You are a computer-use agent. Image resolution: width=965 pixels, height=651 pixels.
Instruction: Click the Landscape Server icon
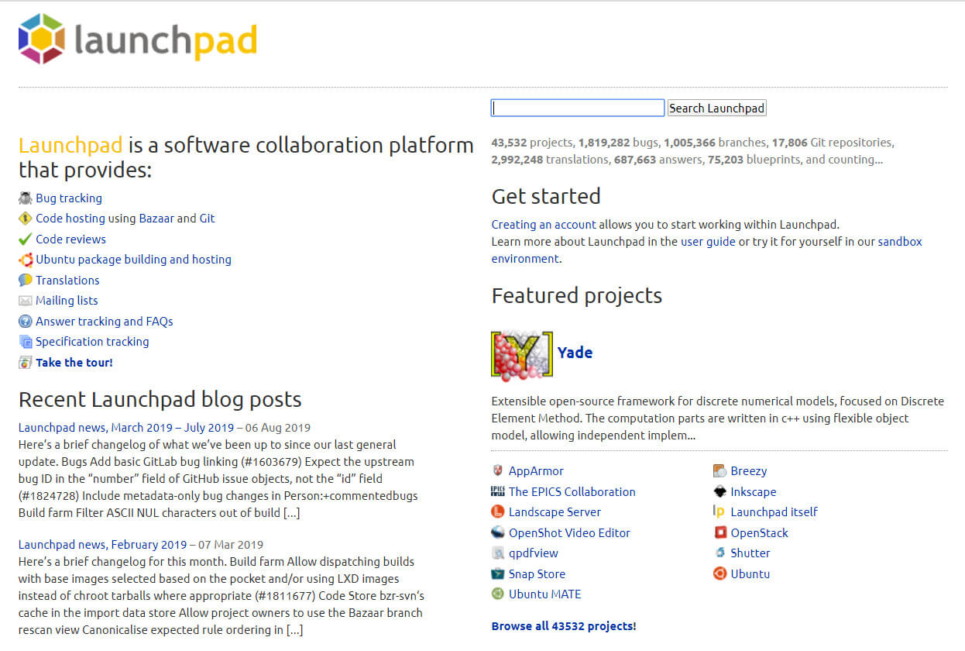pyautogui.click(x=498, y=512)
